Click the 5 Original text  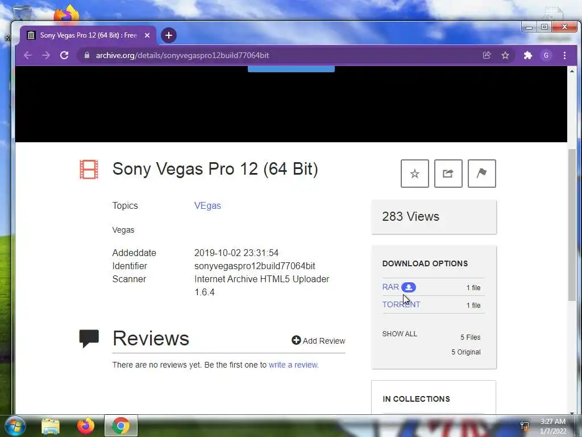(466, 352)
